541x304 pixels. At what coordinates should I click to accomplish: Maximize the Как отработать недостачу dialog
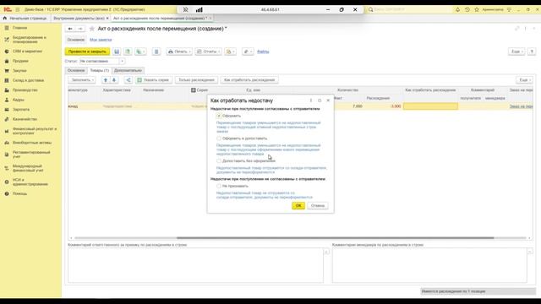click(320, 100)
